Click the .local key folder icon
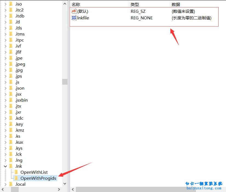Screen dimensions: 226x192 [x=11, y=184]
